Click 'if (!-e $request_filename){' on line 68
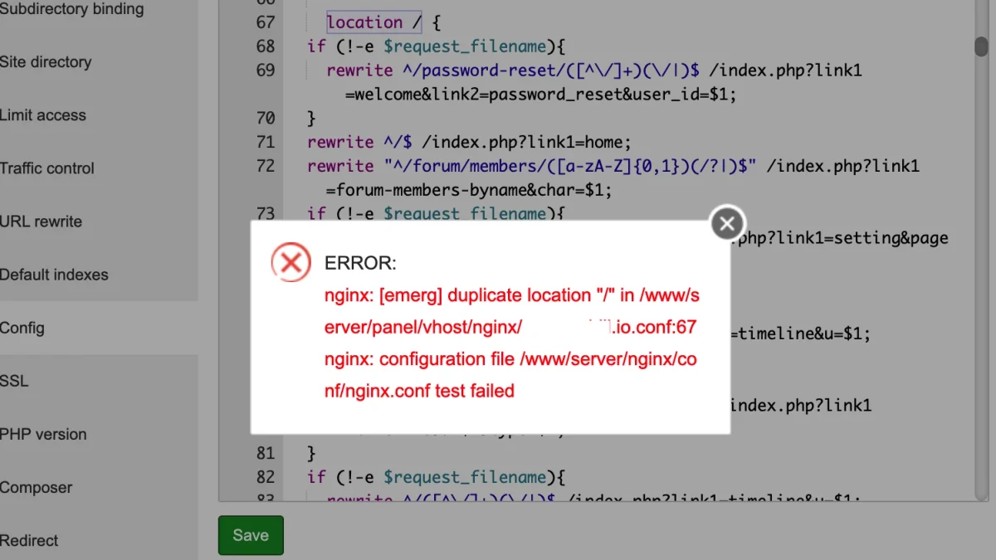Screen dimensions: 996x560 tap(436, 46)
